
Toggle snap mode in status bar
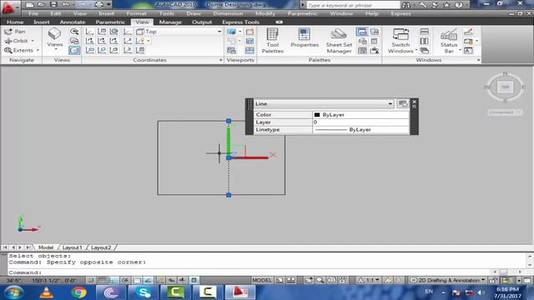coord(90,280)
